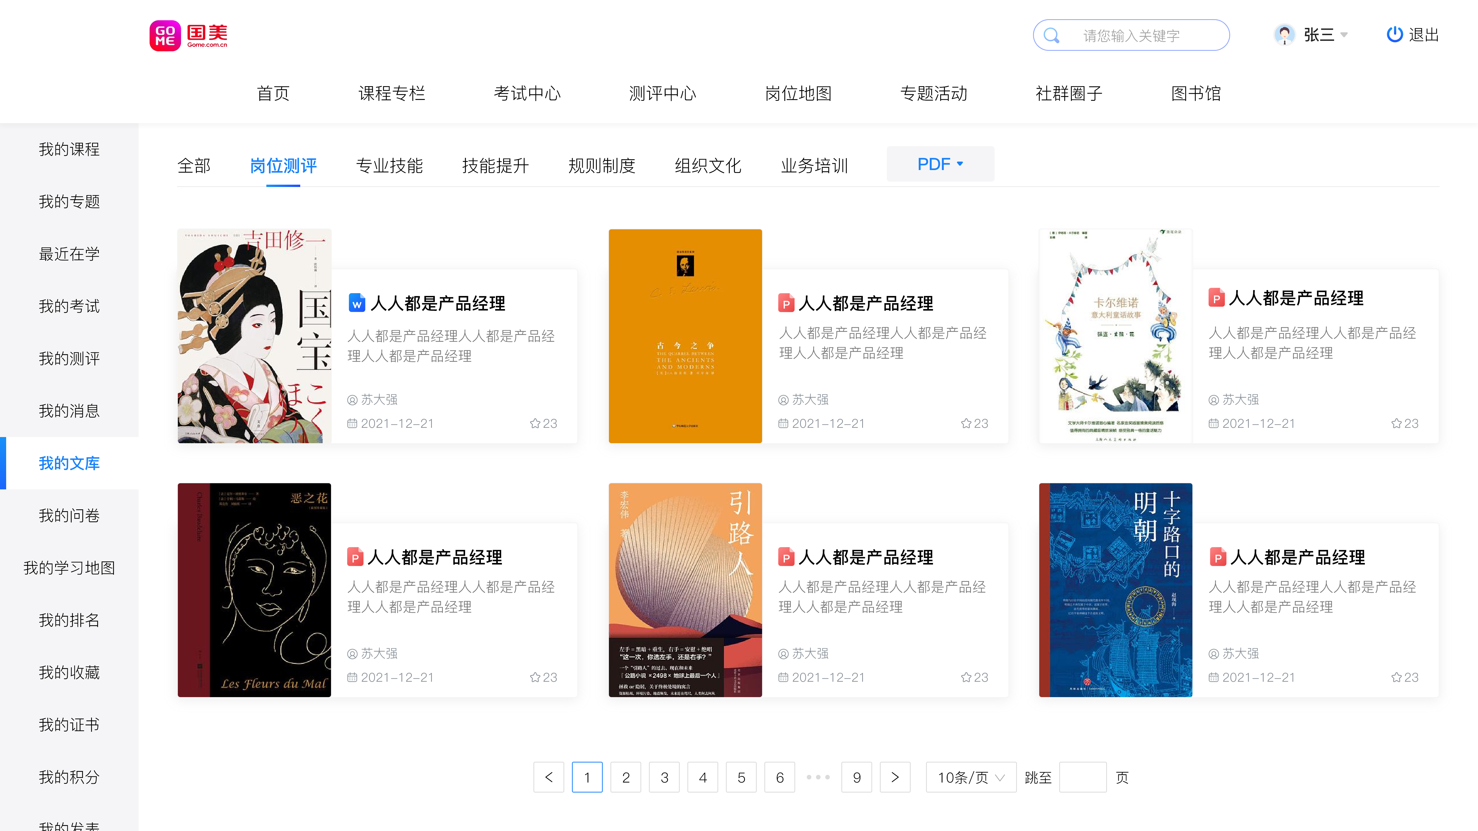The height and width of the screenshot is (831, 1478).
Task: Open the PDF file type dropdown
Action: (940, 164)
